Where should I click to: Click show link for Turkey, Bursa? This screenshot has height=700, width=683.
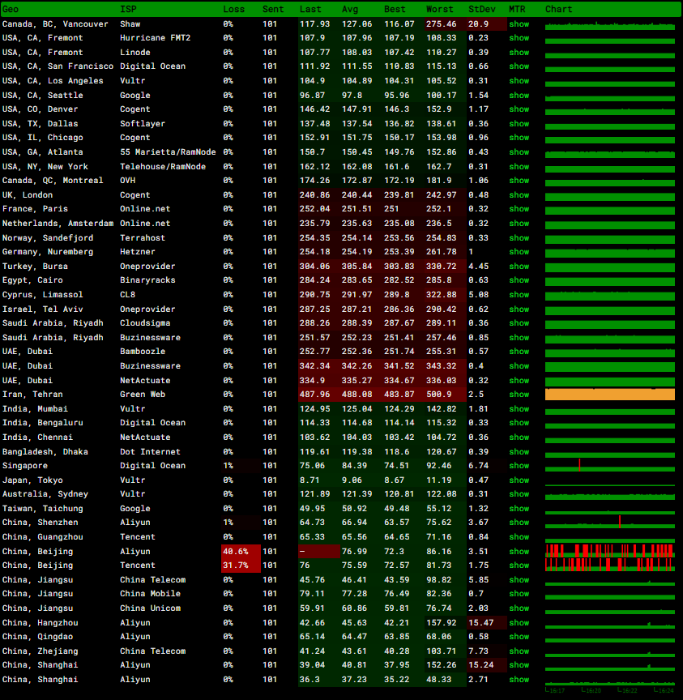tap(519, 267)
